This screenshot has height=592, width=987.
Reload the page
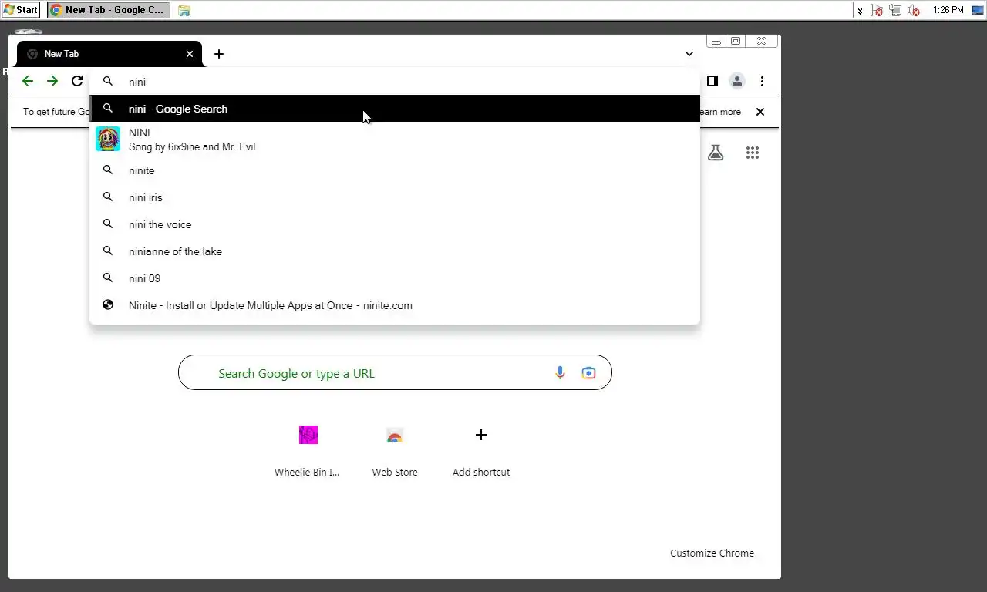(x=77, y=81)
